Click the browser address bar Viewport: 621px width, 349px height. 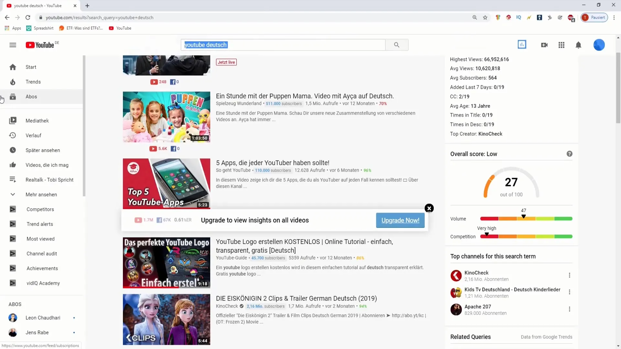coord(252,17)
